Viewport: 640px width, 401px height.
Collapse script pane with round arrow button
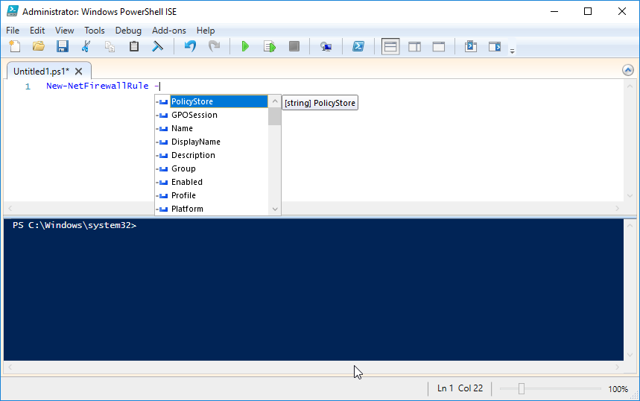[628, 70]
